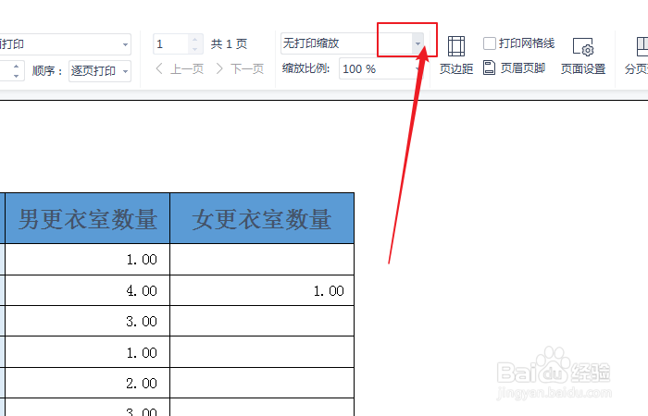Click the 共 1 页 page count label
648x416 pixels.
point(229,43)
